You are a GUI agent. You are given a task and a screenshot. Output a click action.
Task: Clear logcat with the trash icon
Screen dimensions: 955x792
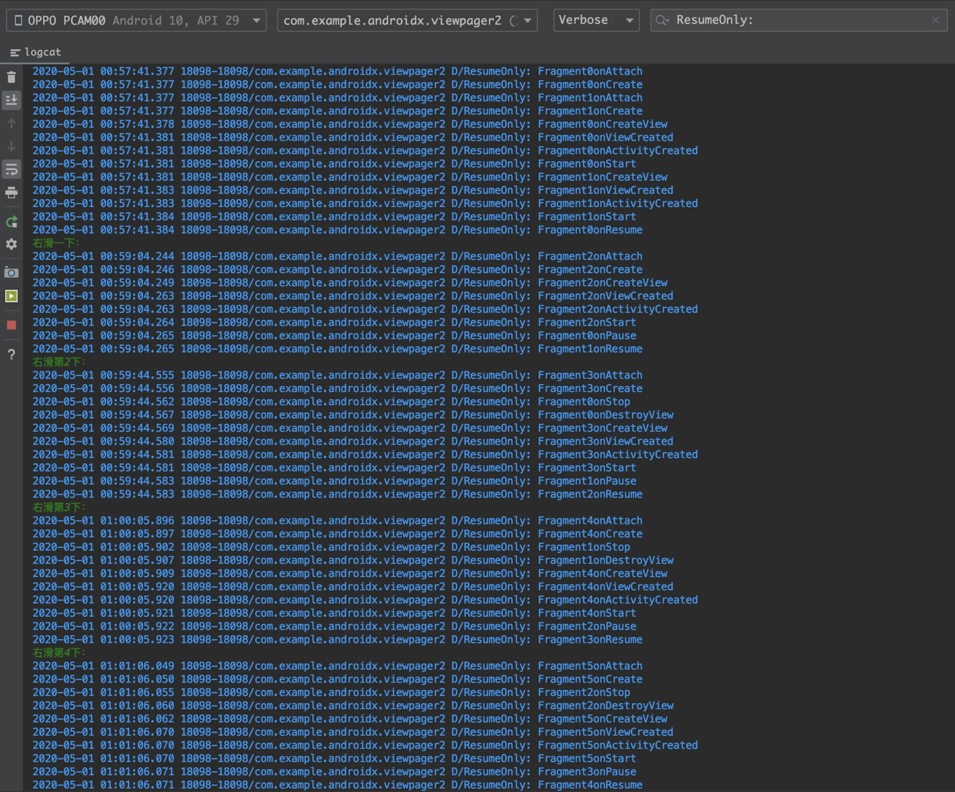pyautogui.click(x=11, y=77)
